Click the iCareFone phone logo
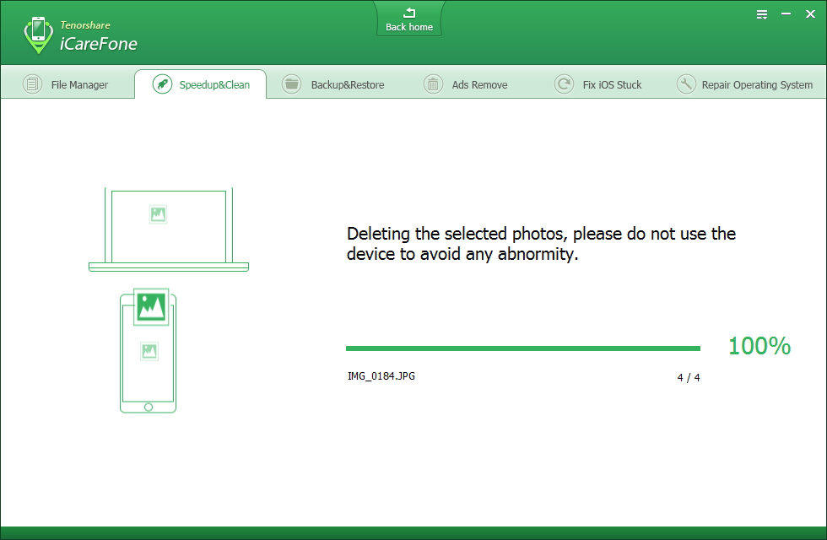 click(x=39, y=35)
